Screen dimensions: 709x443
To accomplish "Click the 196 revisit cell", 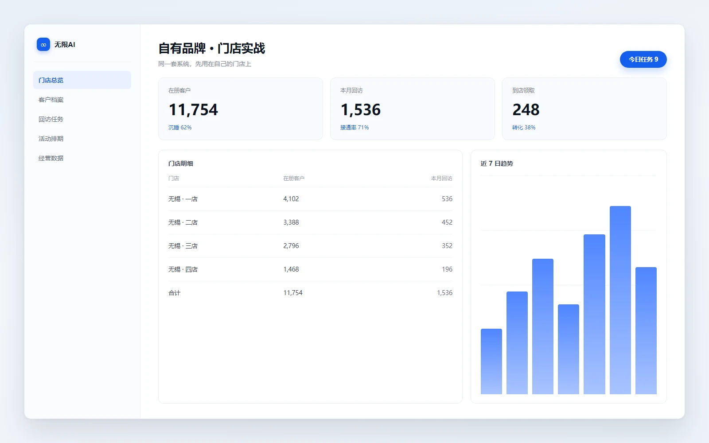I will coord(447,269).
